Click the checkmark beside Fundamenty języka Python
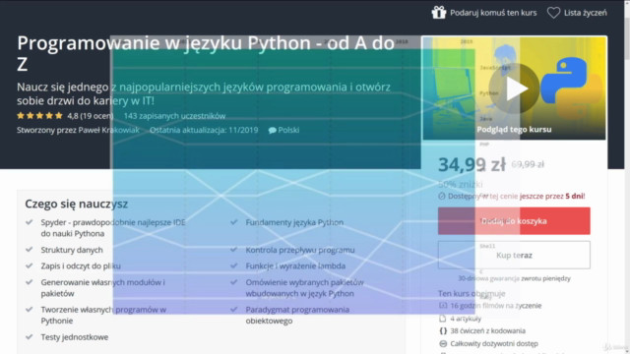This screenshot has width=630, height=354. tap(234, 222)
